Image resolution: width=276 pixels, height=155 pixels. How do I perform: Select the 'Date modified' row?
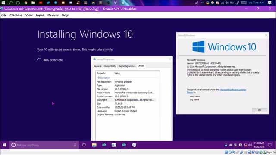click(126, 107)
